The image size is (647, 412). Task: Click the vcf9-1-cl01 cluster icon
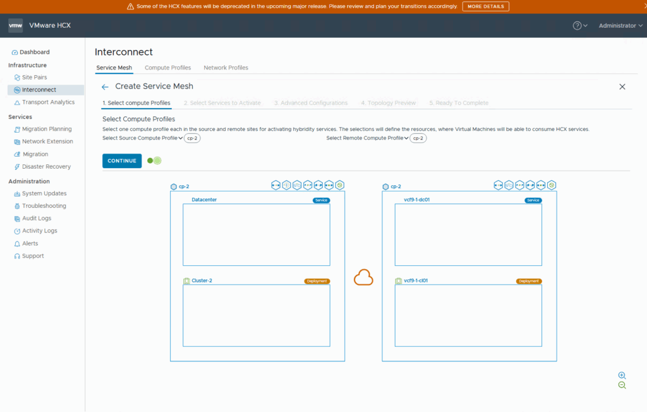point(399,281)
